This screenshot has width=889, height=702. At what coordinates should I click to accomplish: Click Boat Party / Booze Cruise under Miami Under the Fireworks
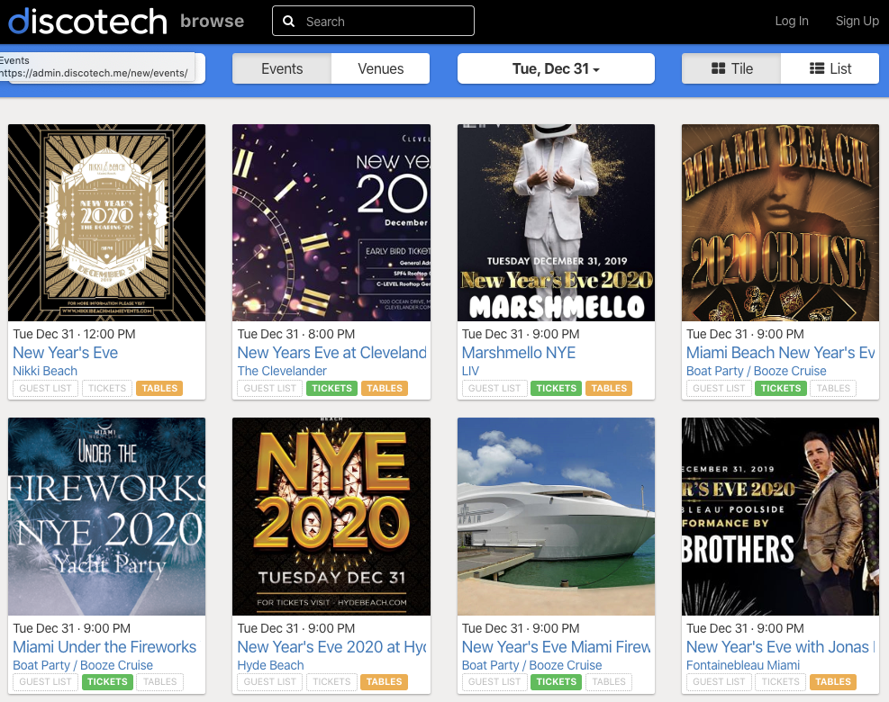pos(83,664)
